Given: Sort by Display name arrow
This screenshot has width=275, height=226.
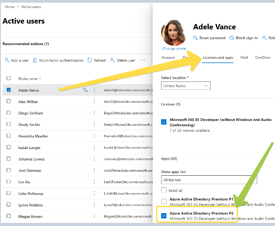Looking at the screenshot, I should click(40, 79).
